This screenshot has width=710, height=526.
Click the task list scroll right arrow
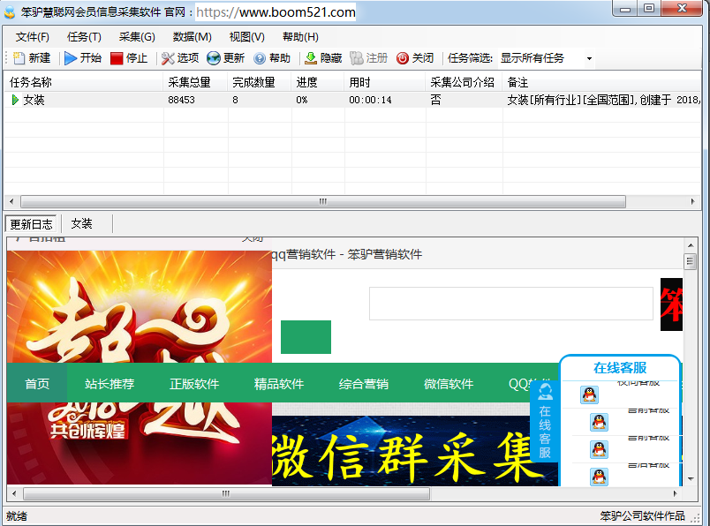693,201
